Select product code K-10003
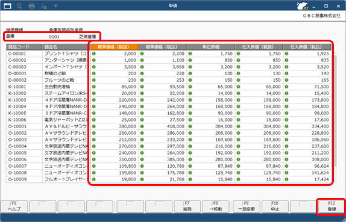Image resolution: width=346 pixels, height=222 pixels. pyautogui.click(x=17, y=100)
